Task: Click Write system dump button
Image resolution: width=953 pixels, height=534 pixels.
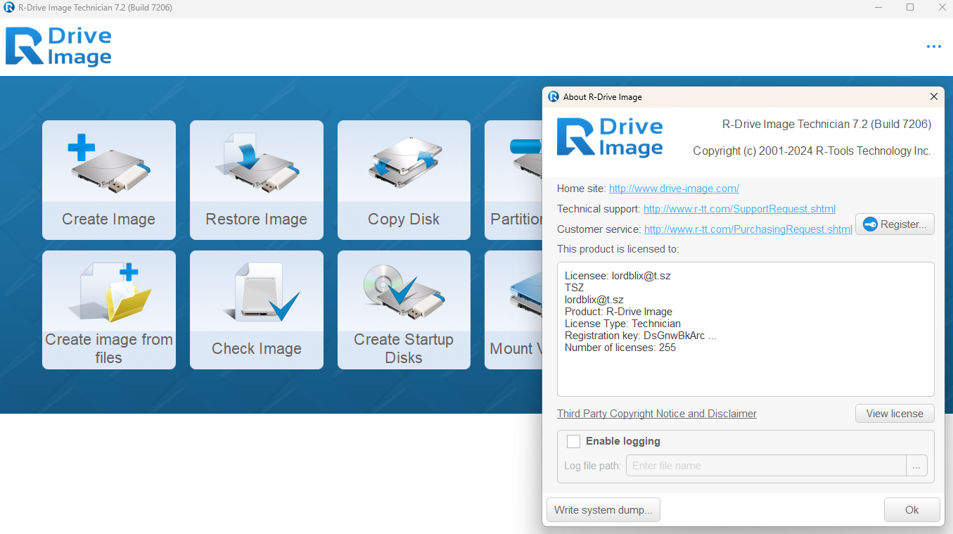Action: point(603,510)
